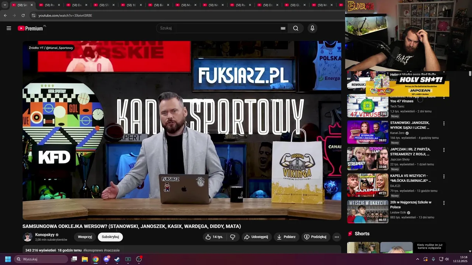This screenshot has width=472, height=265.
Task: Click the #konopnews hashtag
Action: [93, 250]
